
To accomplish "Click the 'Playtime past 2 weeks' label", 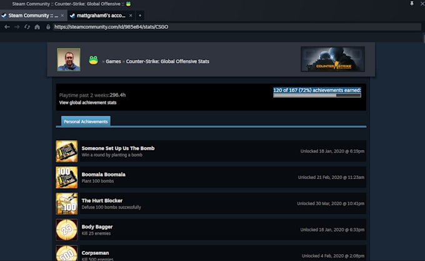I will coord(84,95).
